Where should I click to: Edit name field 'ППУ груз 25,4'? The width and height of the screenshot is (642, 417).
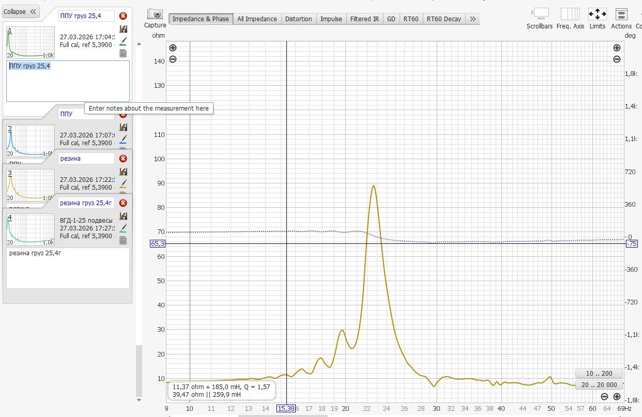point(86,16)
